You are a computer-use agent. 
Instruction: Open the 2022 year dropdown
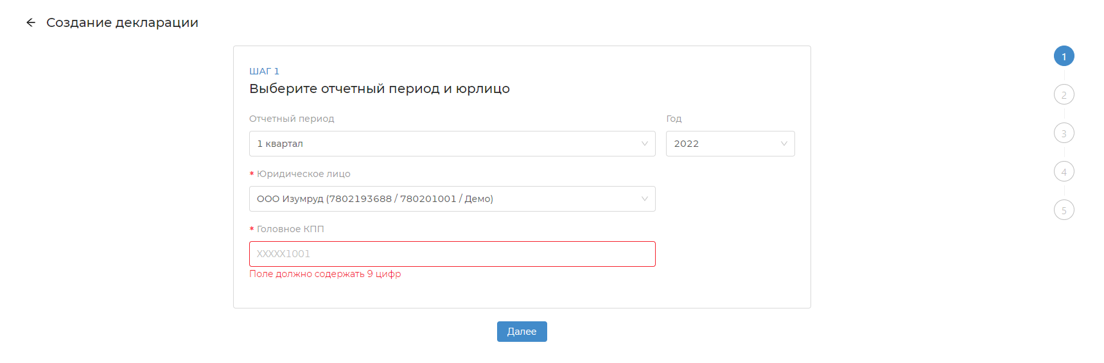(x=723, y=144)
